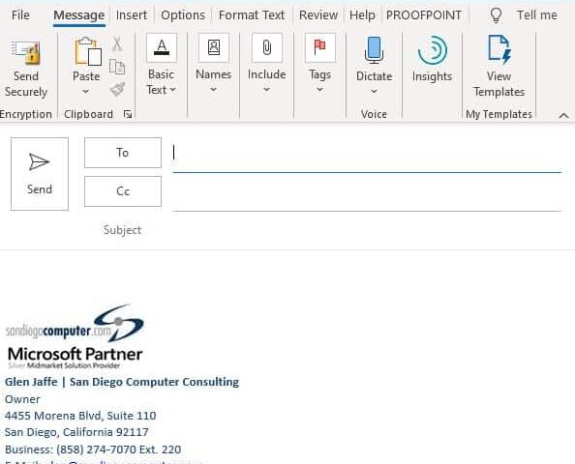Click into the Cc address field
This screenshot has width=575, height=464.
(367, 192)
